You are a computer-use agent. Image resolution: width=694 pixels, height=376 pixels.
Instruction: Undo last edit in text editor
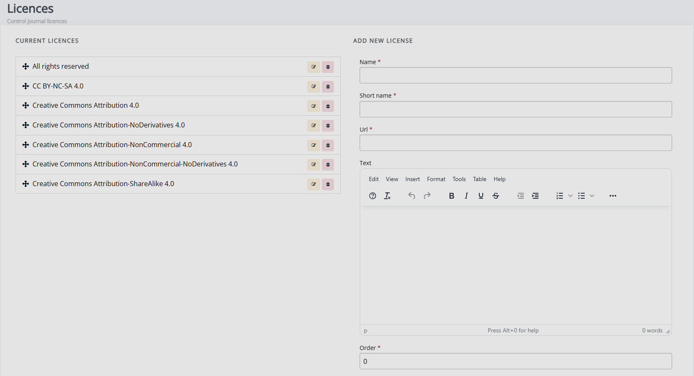[x=412, y=196]
